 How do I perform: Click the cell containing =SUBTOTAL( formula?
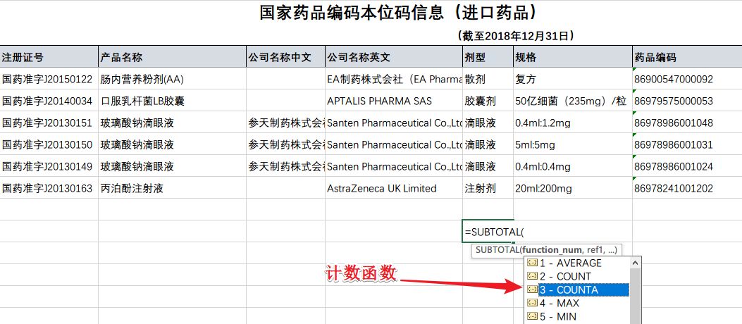click(x=488, y=232)
